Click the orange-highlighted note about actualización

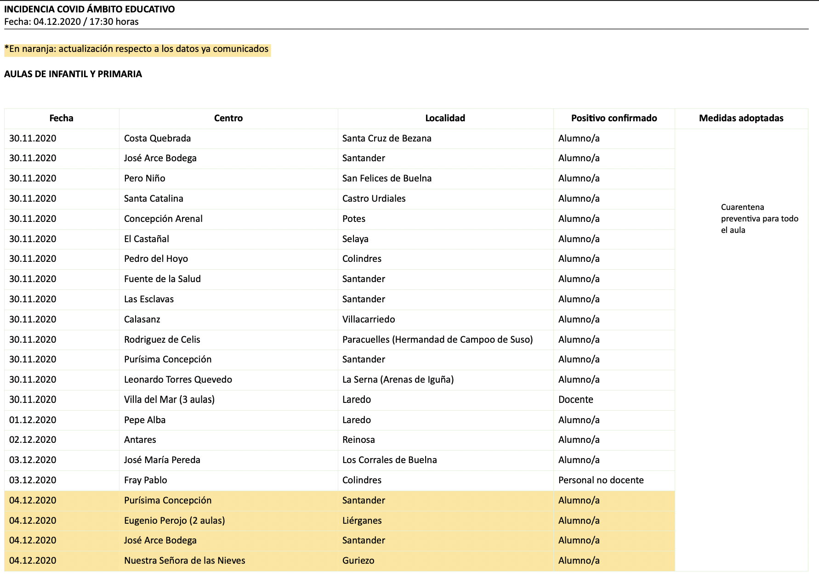[136, 49]
